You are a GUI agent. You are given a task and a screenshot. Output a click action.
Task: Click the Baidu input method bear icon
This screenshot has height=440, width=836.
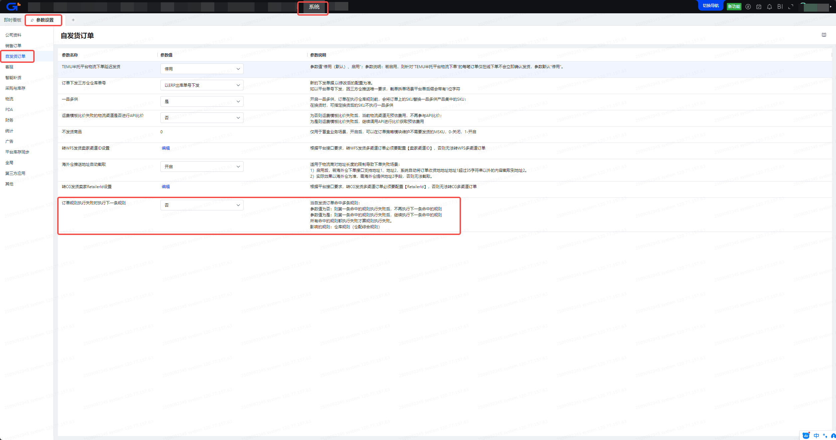point(806,436)
